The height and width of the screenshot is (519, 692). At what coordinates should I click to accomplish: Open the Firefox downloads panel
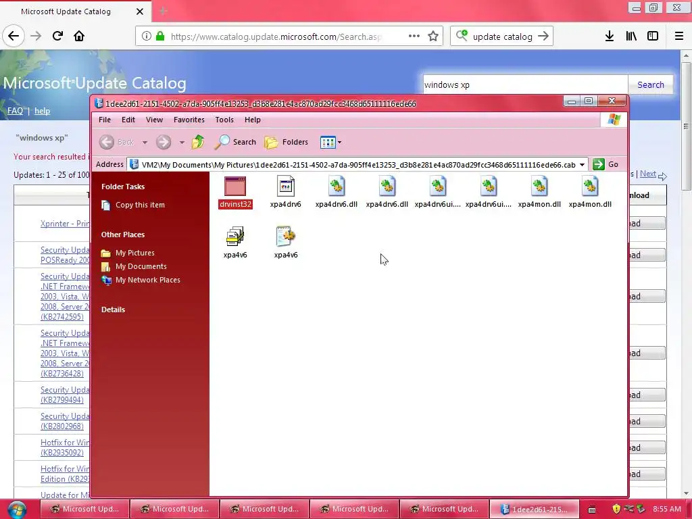[610, 36]
